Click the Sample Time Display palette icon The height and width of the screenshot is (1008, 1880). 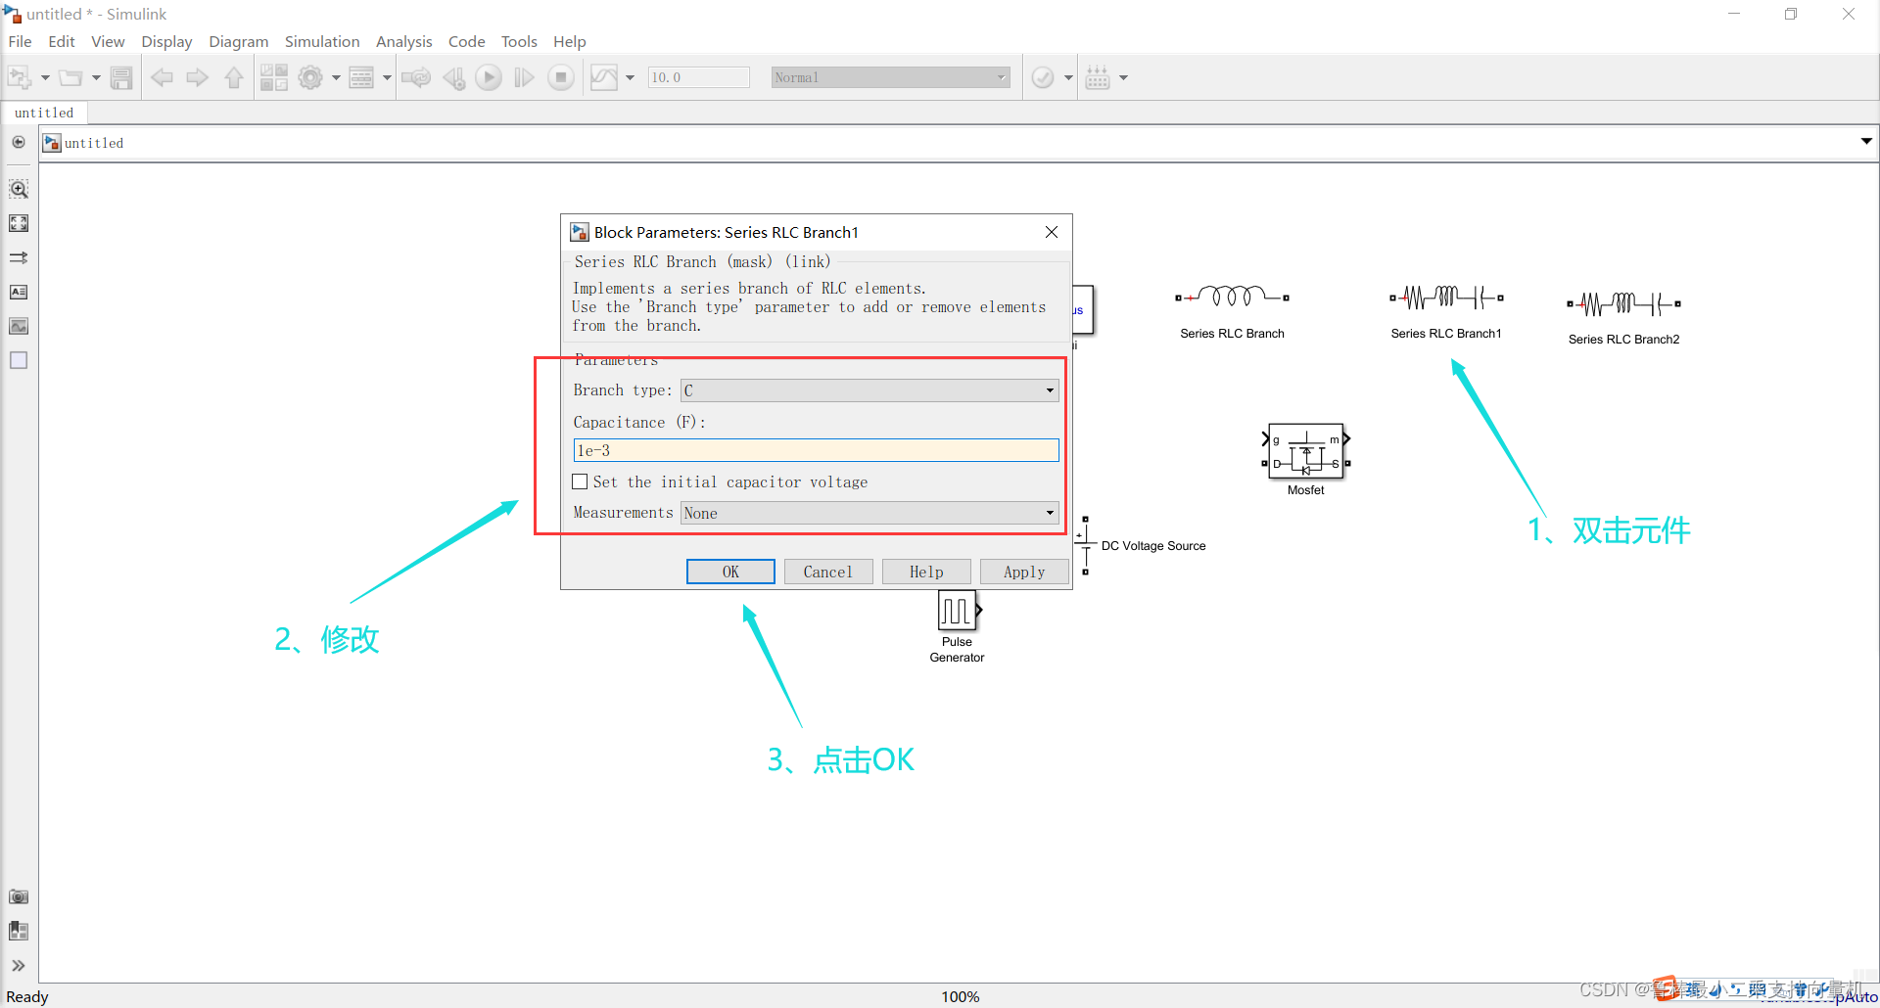coord(19,257)
